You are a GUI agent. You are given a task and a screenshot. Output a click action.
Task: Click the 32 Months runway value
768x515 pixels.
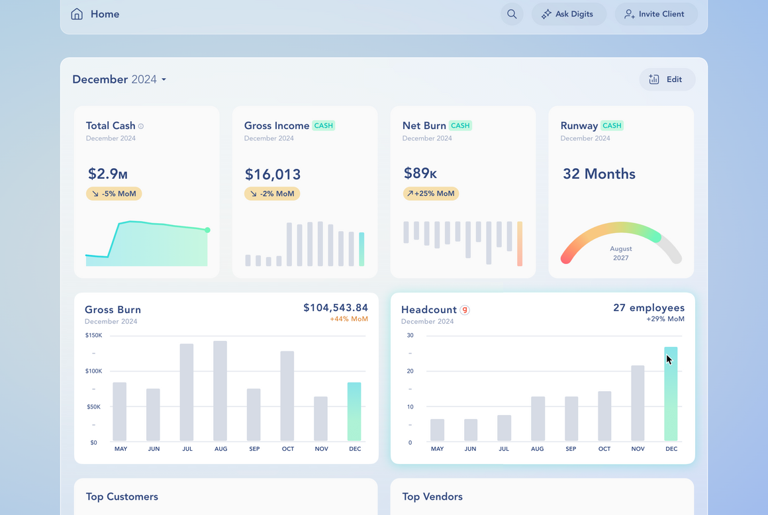599,174
